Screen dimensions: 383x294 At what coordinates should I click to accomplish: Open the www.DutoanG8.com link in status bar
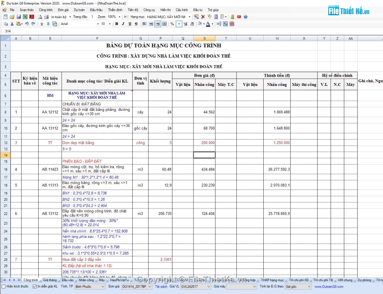coord(329,286)
